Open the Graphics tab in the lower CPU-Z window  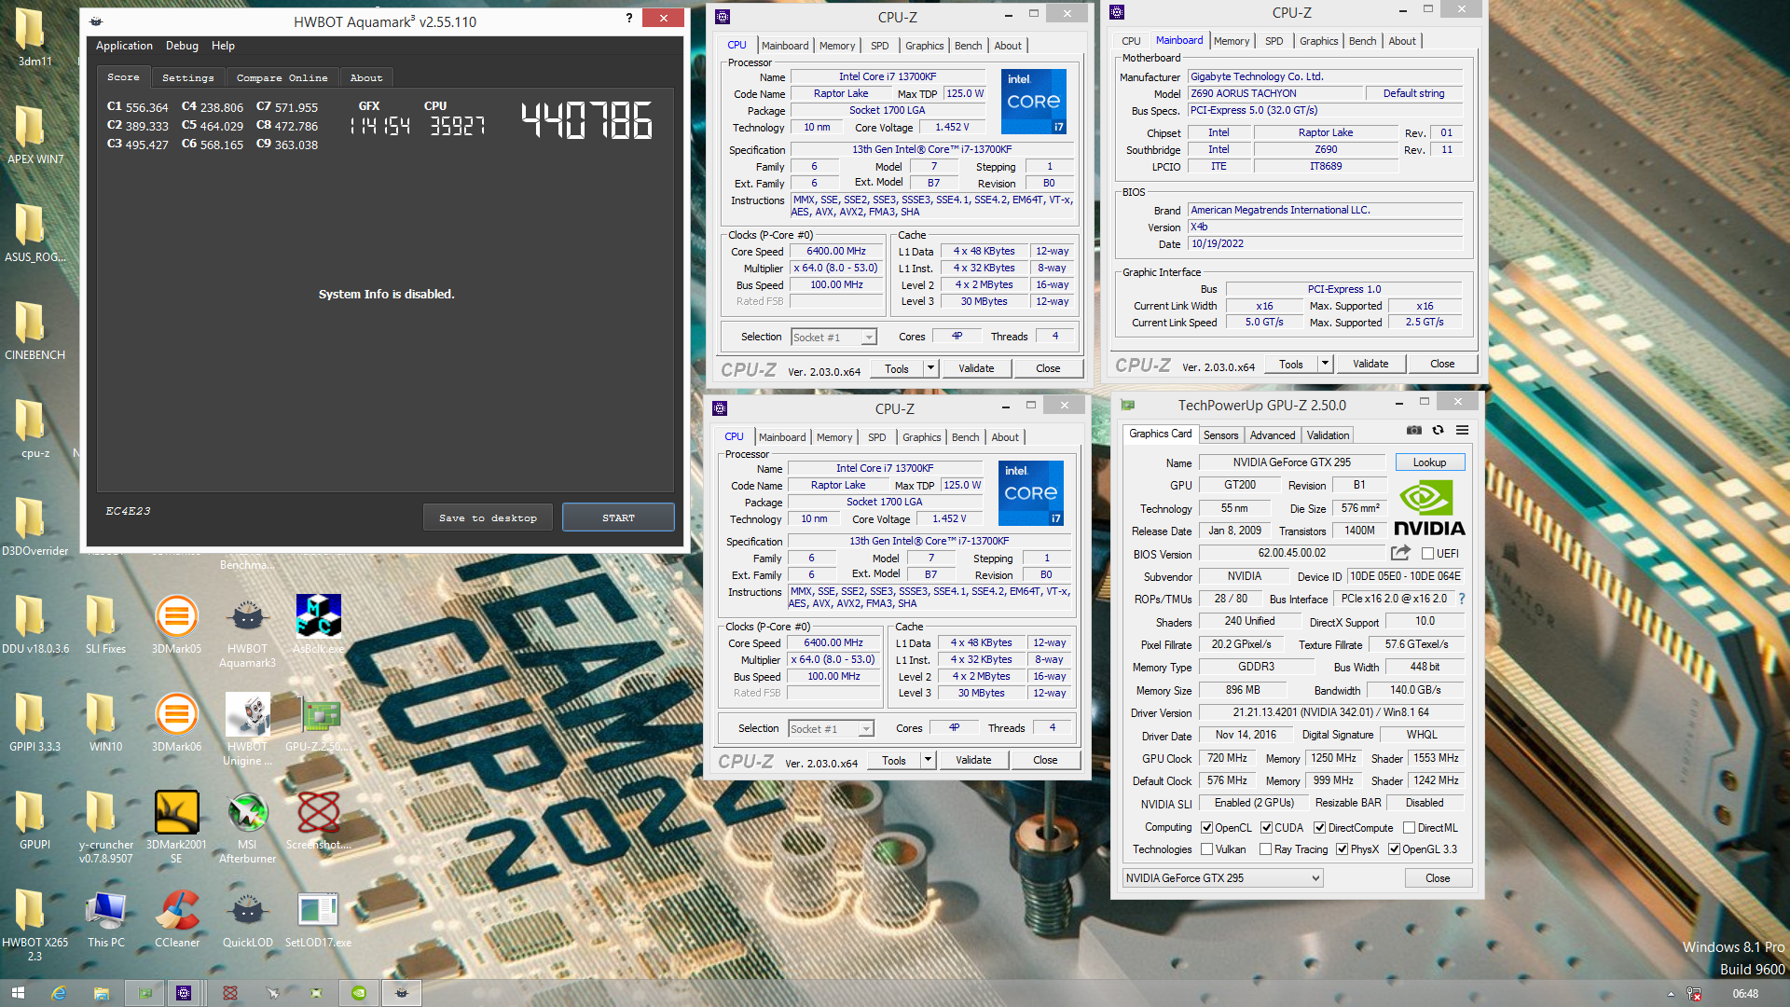921,437
